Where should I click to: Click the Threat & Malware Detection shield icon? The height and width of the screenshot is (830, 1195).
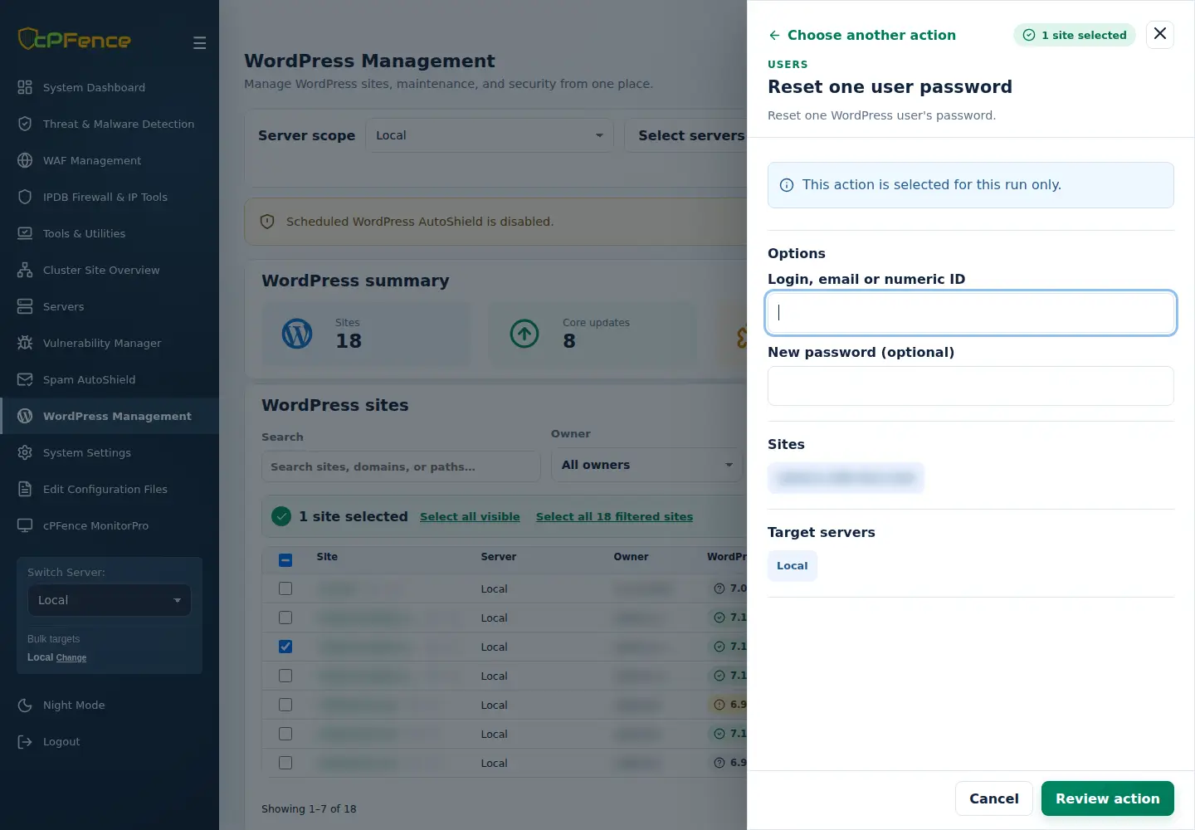click(x=25, y=124)
